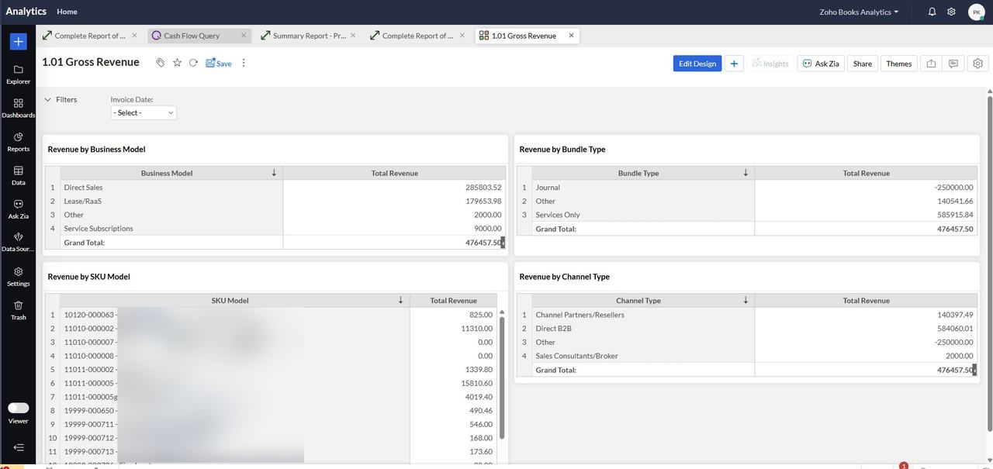
Task: Open Dashboards in the left sidebar
Action: click(x=18, y=108)
